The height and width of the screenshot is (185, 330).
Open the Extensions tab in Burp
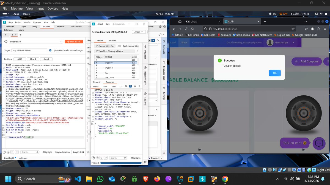[x=9, y=30]
